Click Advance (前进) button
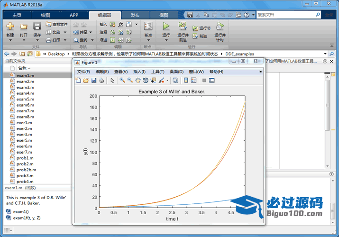Screen dimensions: 339x237 pos(200,36)
